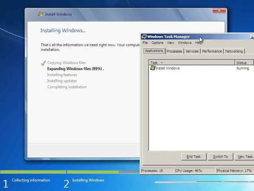Click the green checkmark beside Copying Windows files
The height and width of the screenshot is (191, 254).
point(43,63)
